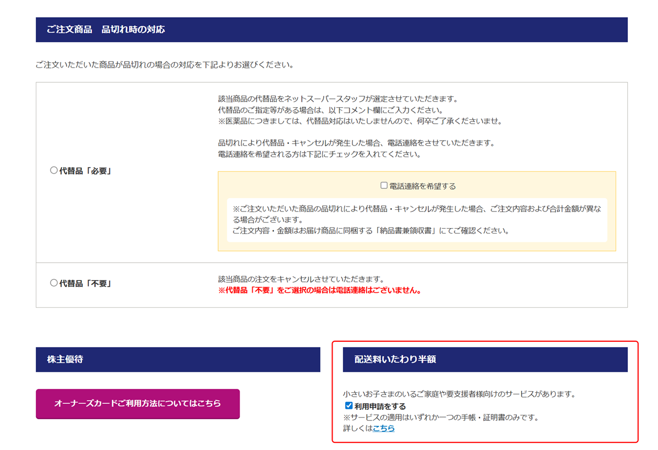Open the オーナーズカードご利用方法についてはこちら button
Viewport: 658px width, 450px height.
point(137,403)
